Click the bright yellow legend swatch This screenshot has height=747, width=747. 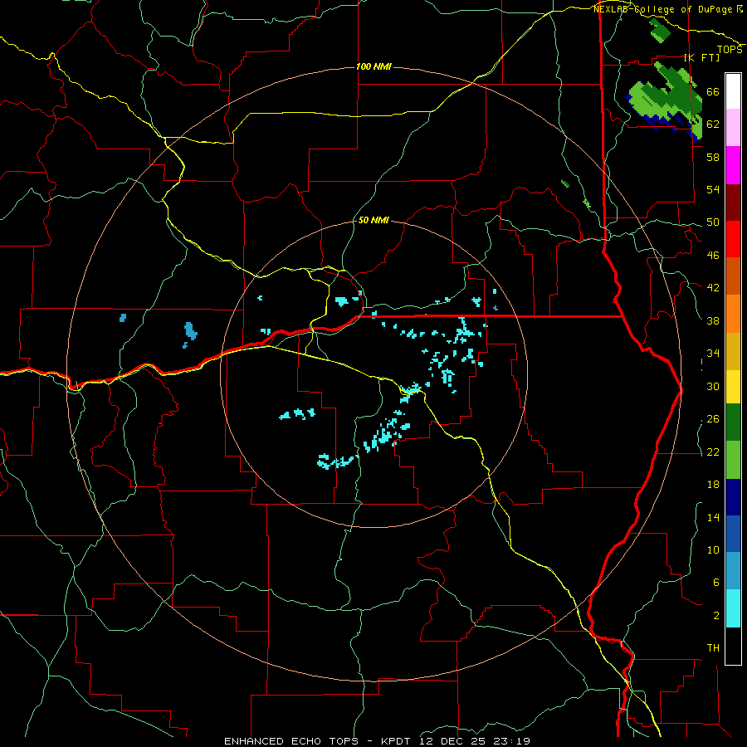[733, 387]
